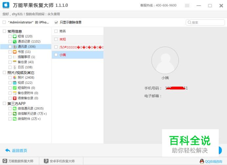Uncheck 只显示删除信息 checkbox

(x=56, y=22)
